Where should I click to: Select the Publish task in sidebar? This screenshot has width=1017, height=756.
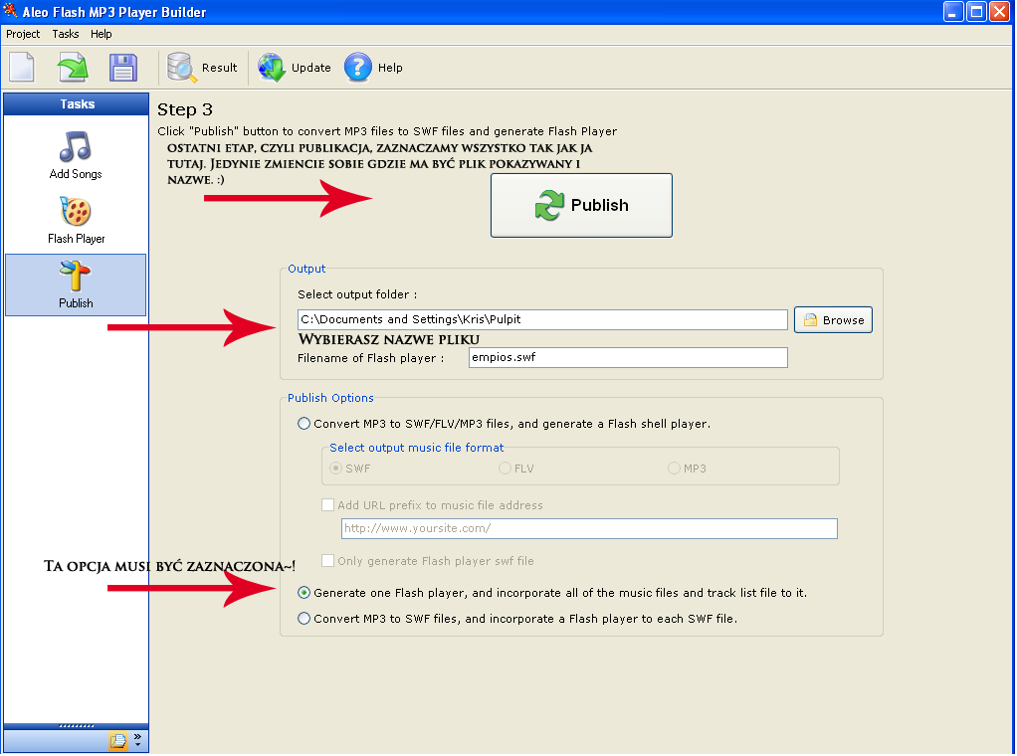tap(76, 284)
